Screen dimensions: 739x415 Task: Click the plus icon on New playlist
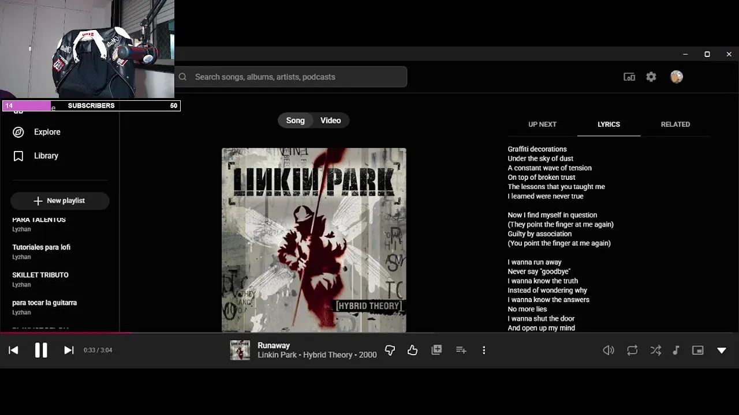click(38, 201)
